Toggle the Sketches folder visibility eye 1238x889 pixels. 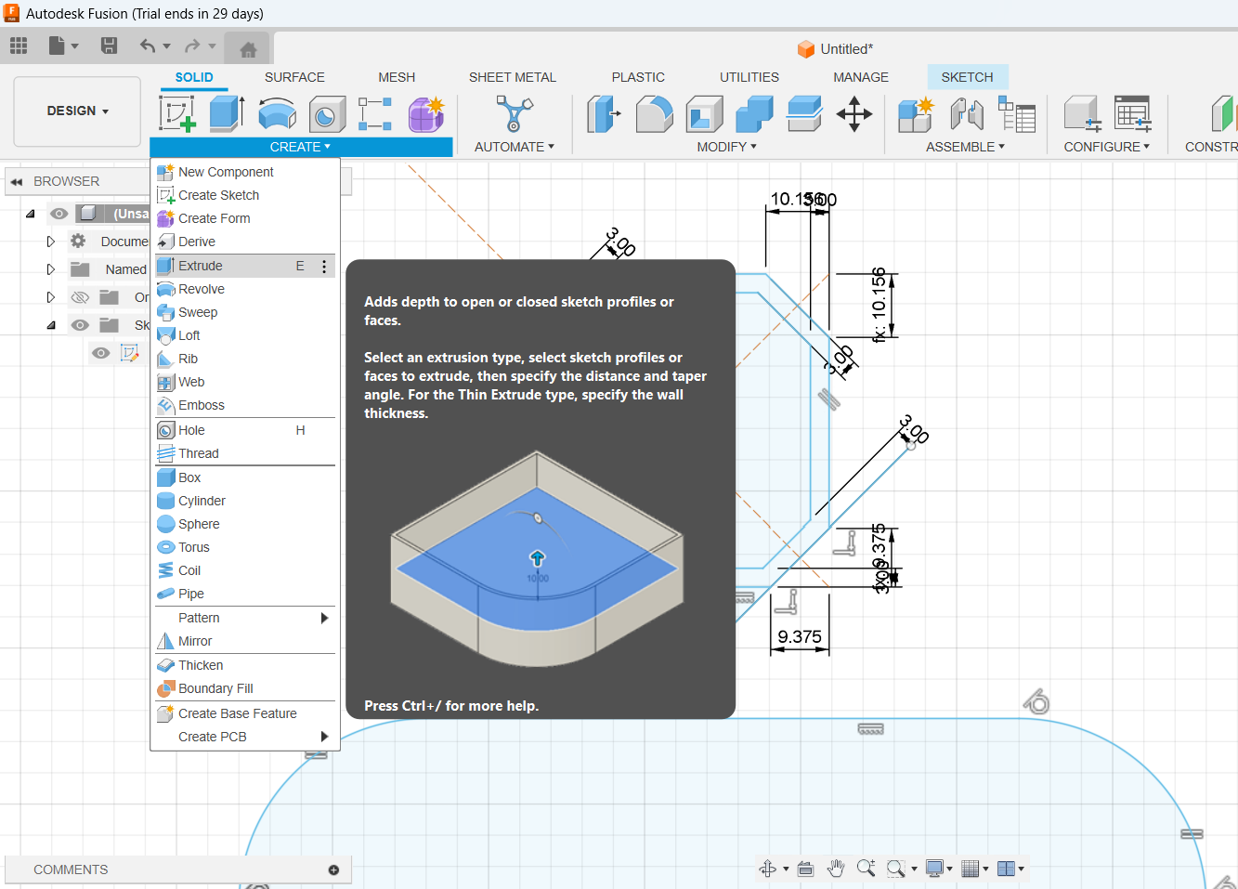[80, 325]
